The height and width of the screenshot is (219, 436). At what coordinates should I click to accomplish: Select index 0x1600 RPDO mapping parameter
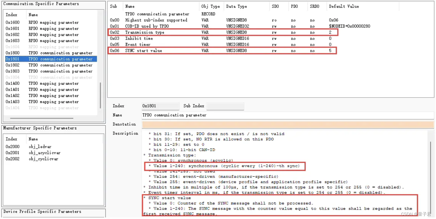click(51, 22)
